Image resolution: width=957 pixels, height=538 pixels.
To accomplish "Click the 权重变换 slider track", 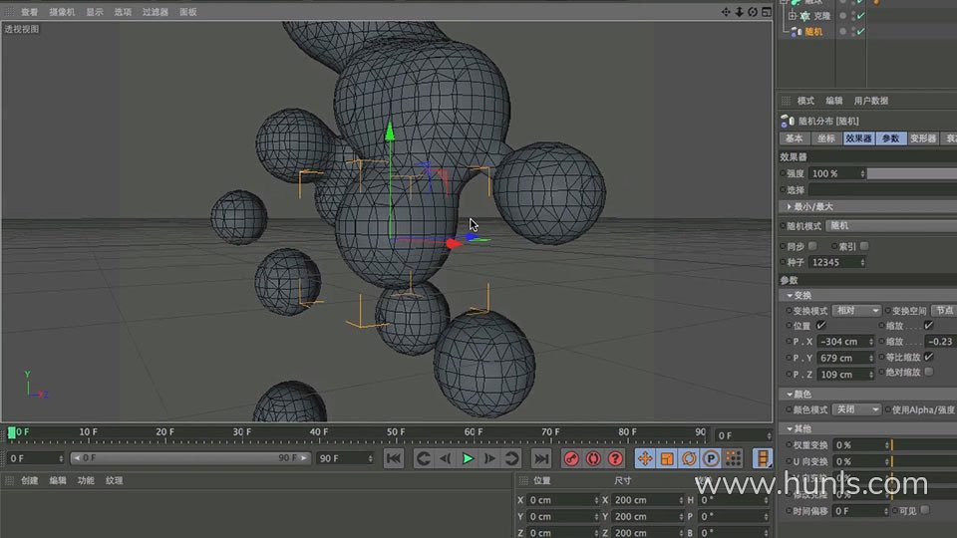I will point(923,445).
